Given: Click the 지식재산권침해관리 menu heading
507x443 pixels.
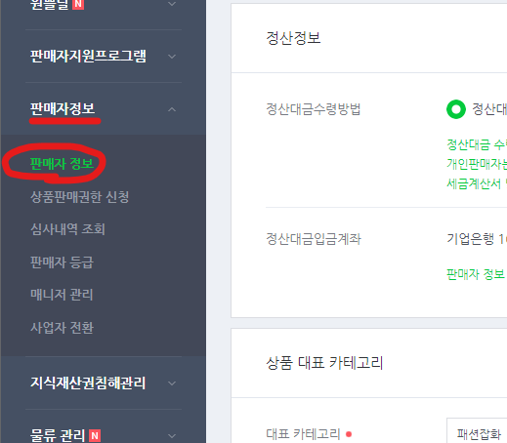Looking at the screenshot, I should (x=88, y=383).
